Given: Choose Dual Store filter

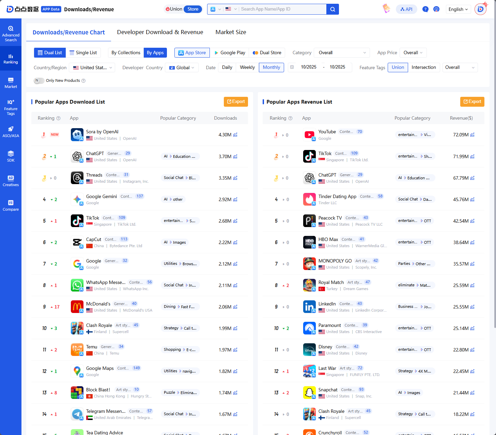Looking at the screenshot, I should coord(267,52).
